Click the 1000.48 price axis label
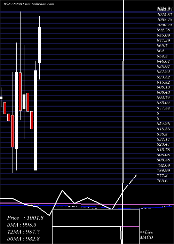 (x=165, y=25)
